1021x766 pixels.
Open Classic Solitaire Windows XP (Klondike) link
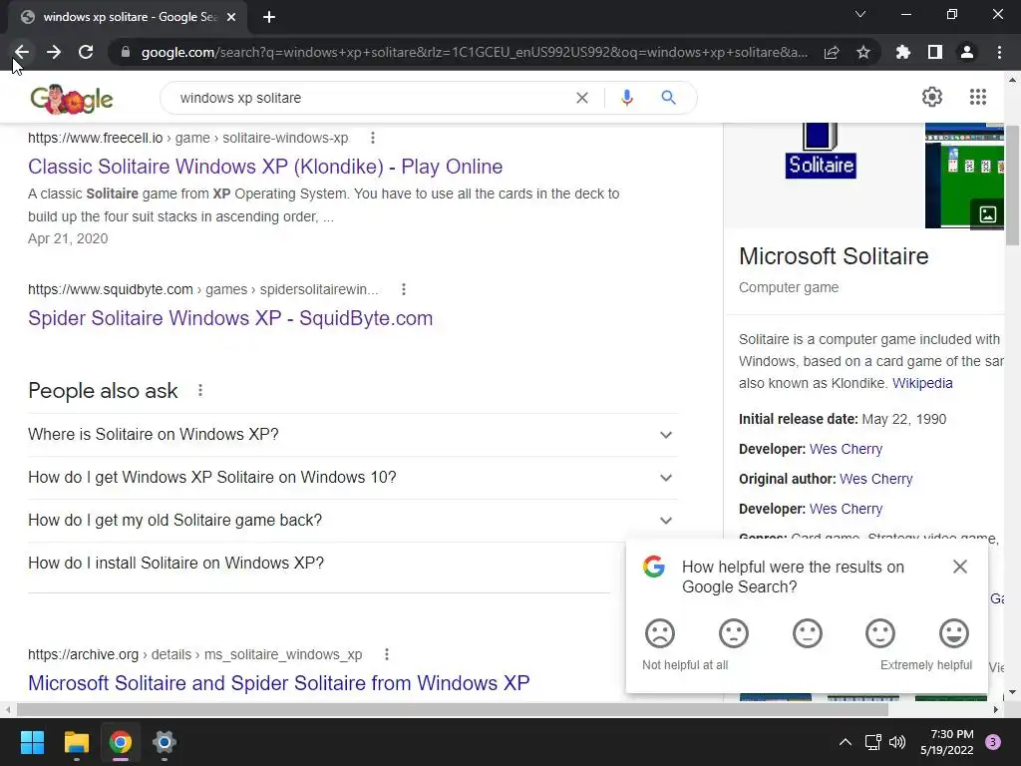pyautogui.click(x=265, y=167)
